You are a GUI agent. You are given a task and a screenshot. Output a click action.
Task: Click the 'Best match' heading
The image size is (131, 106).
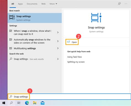click(x=14, y=11)
